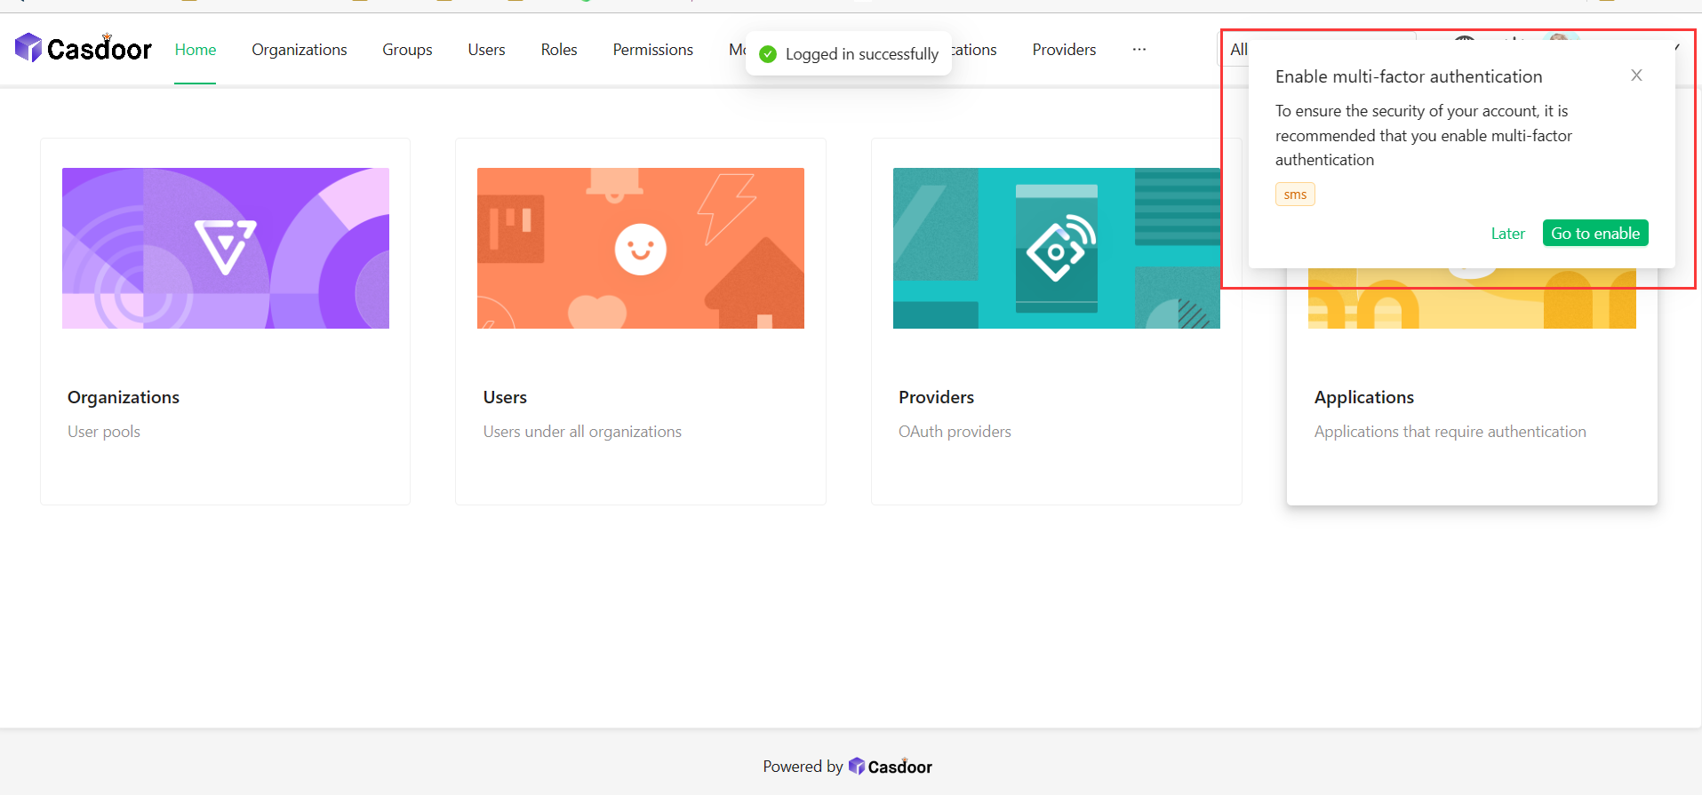Open Permissions from the navigation bar

[652, 50]
